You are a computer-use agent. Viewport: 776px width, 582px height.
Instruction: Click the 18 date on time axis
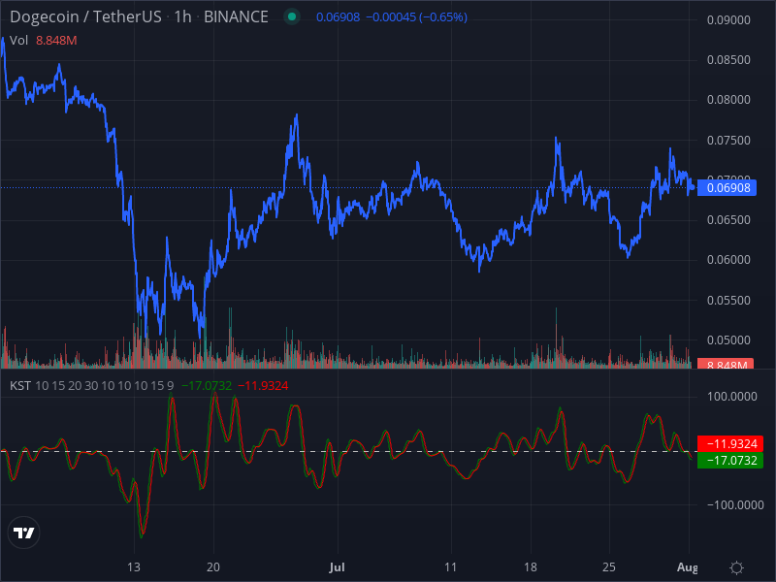[531, 567]
